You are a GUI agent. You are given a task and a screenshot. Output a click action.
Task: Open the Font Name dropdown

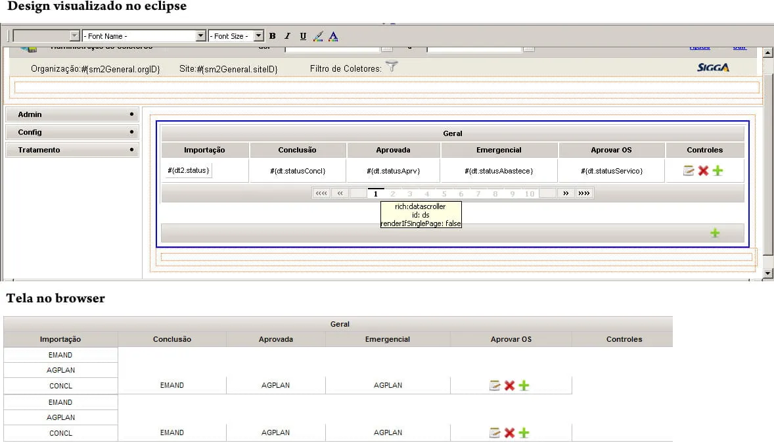point(200,36)
